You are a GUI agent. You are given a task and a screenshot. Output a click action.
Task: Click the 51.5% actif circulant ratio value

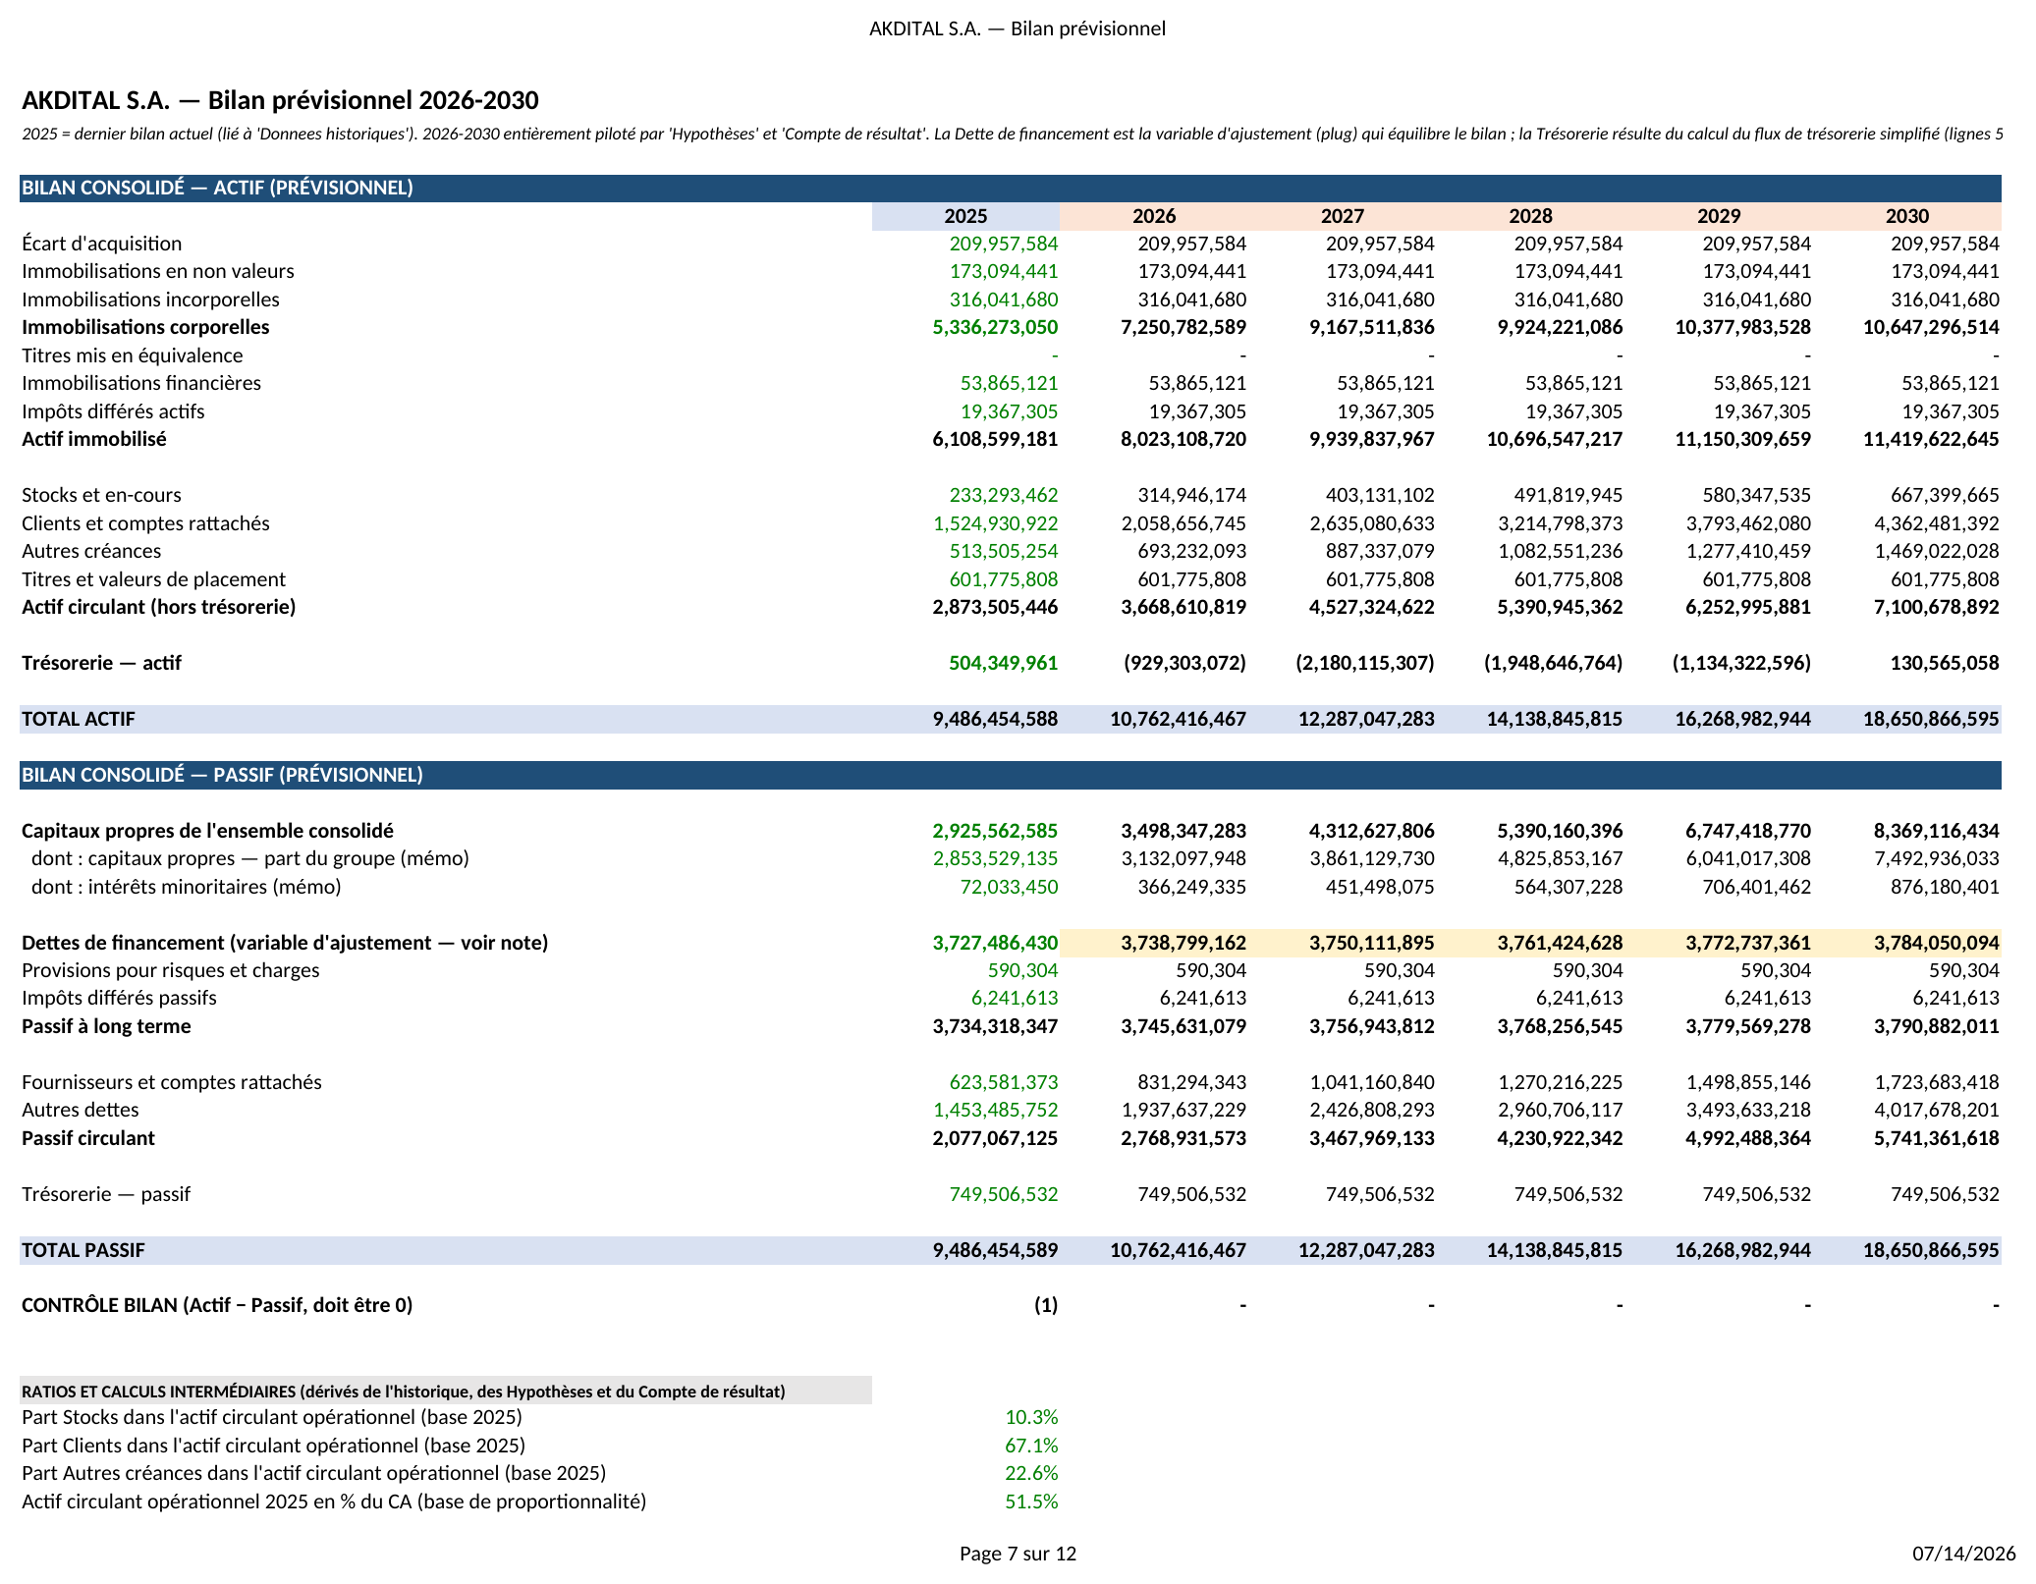1031,1502
